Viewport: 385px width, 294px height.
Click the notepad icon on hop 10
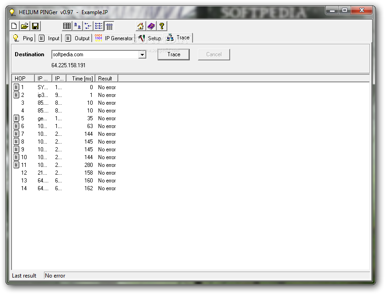16,157
